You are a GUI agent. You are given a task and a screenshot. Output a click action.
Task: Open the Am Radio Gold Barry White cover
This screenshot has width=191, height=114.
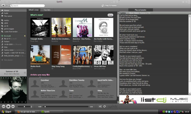coord(104,27)
